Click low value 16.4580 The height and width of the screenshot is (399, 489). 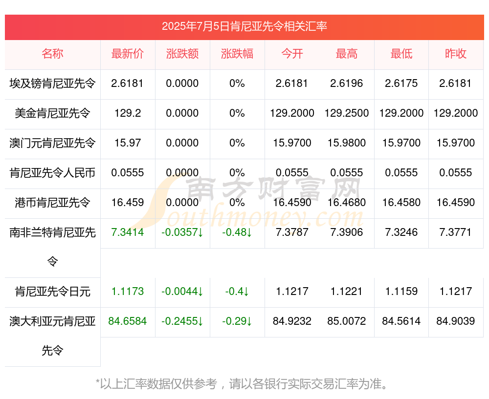pyautogui.click(x=401, y=203)
